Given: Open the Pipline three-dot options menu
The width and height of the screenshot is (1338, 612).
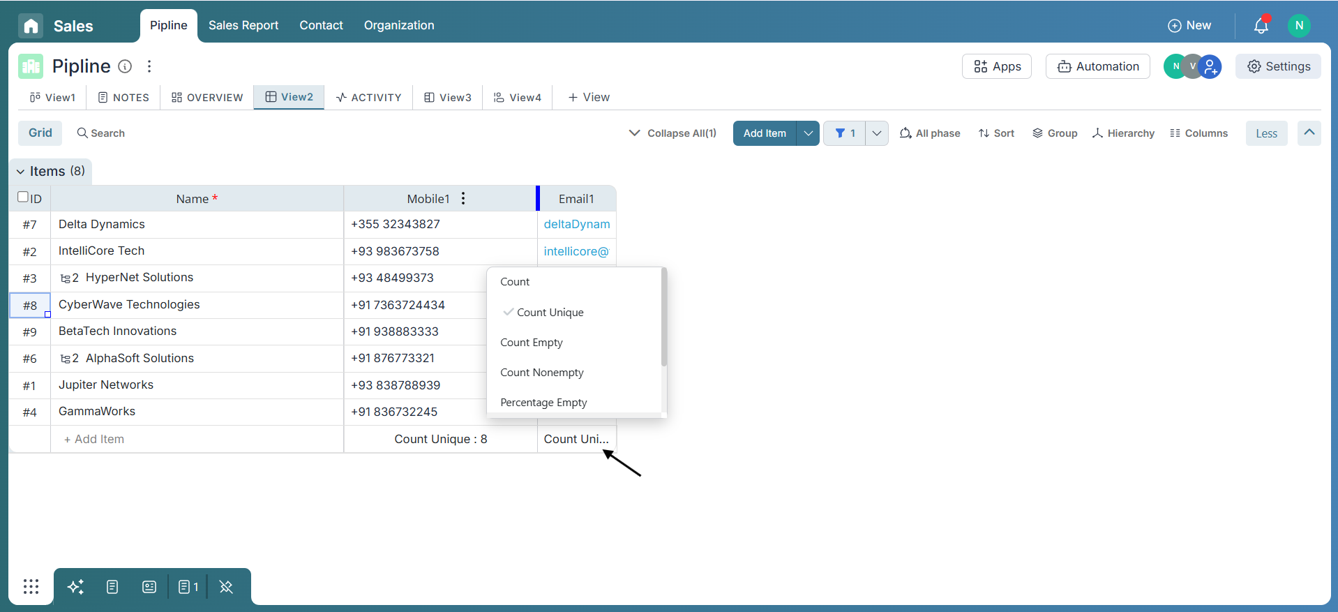Looking at the screenshot, I should tap(149, 66).
